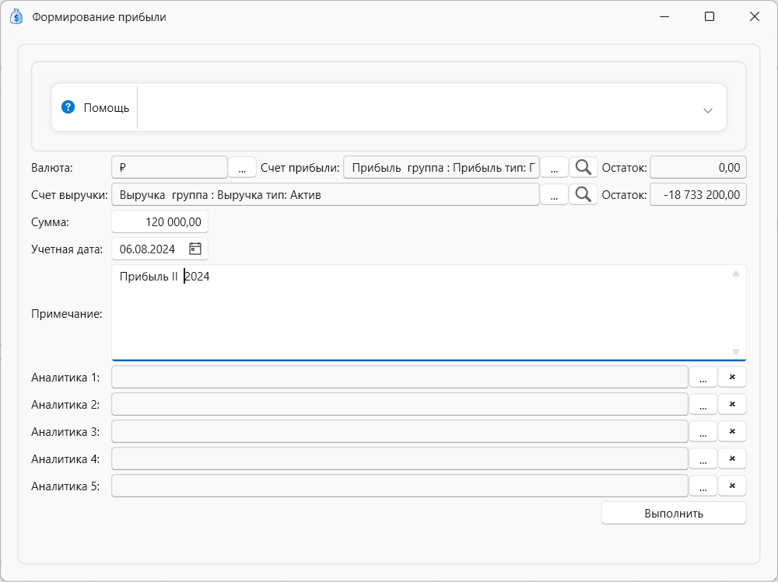Click the Счет выручки account field
This screenshot has width=778, height=582.
(325, 195)
